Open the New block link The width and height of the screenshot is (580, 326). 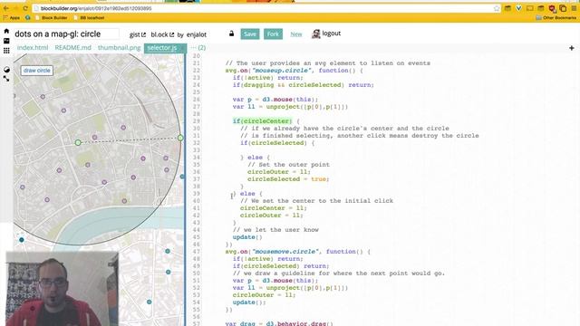click(x=296, y=34)
